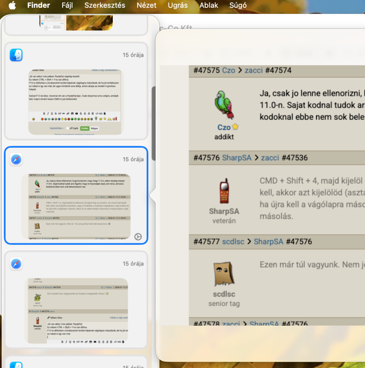Open scdlsc's name under the paper bag avatar
This screenshot has width=365, height=368.
pos(224,294)
